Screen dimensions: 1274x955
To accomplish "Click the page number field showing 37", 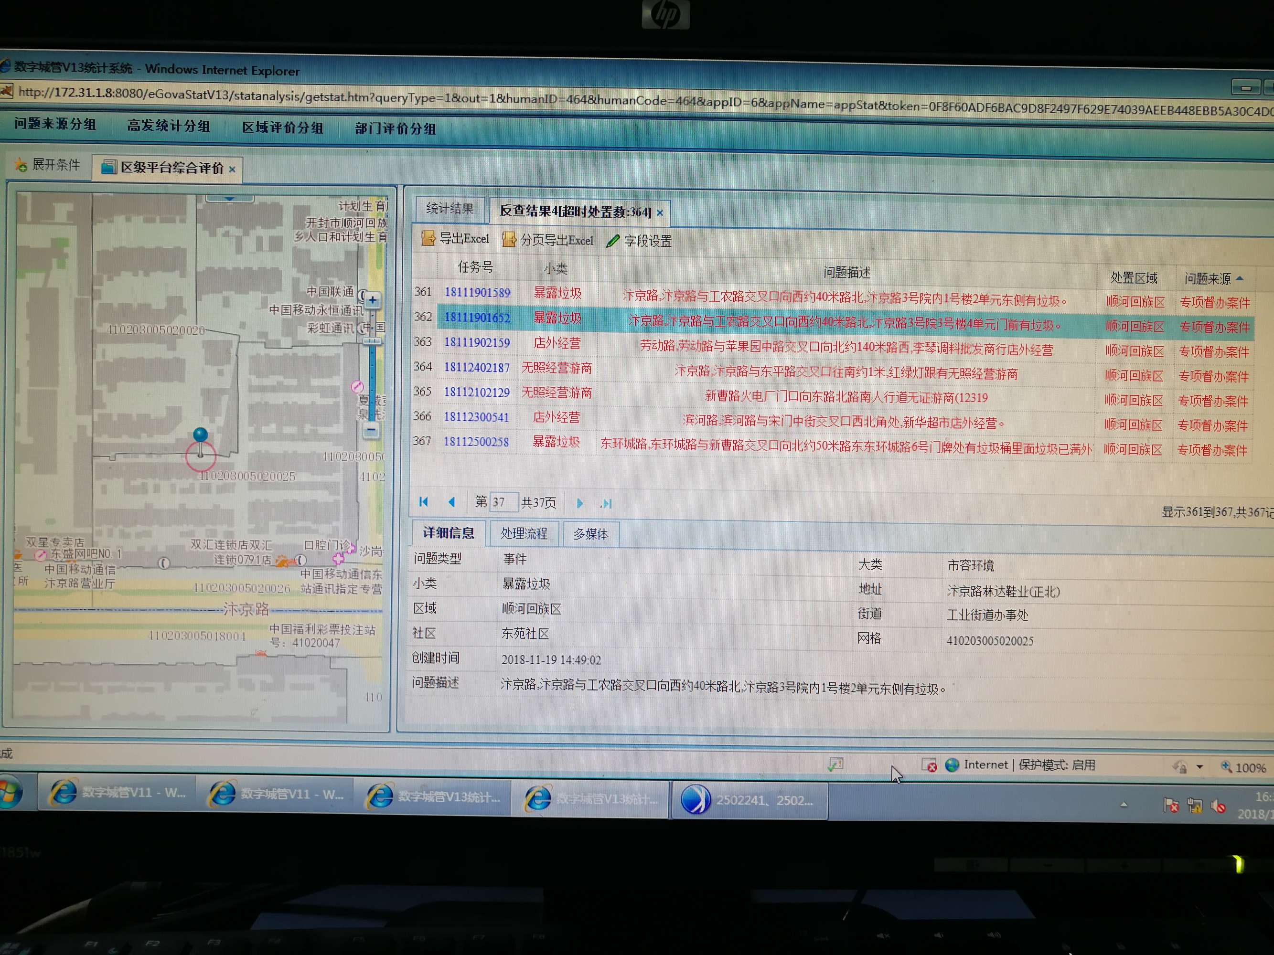I will (503, 502).
